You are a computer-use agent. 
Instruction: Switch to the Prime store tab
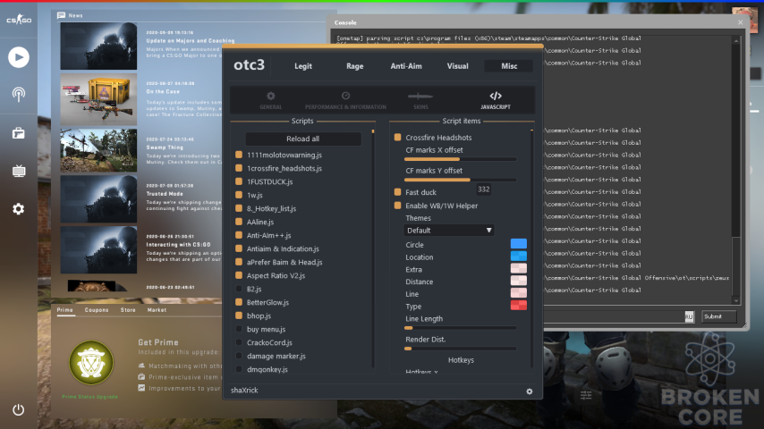(x=64, y=310)
